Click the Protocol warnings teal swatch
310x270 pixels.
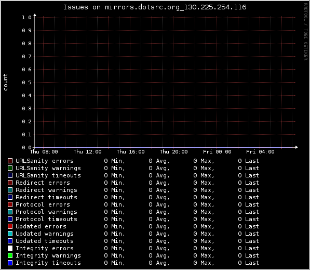[x=10, y=212]
